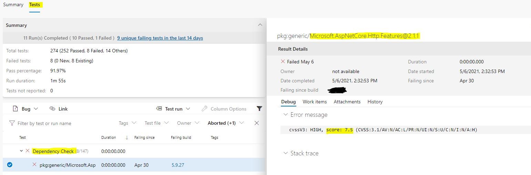Click the Duration sort arrow icon
This screenshot has width=531, height=175.
(x=127, y=137)
